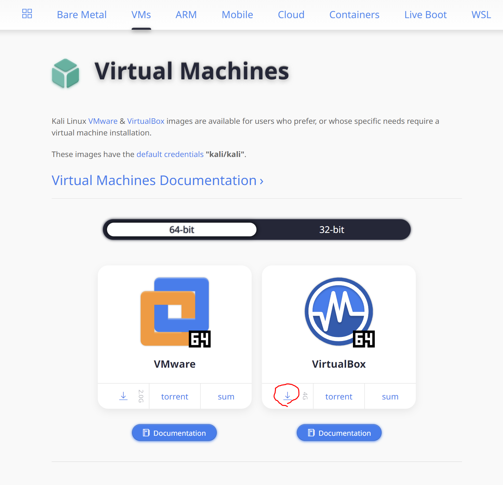Open the Cloud tab
This screenshot has height=485, width=503.
click(x=291, y=15)
